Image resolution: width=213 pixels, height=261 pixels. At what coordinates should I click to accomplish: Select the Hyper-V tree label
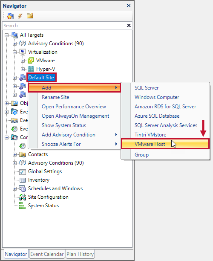point(46,69)
